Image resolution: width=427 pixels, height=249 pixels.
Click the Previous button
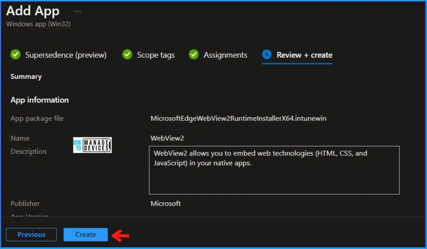tap(31, 234)
